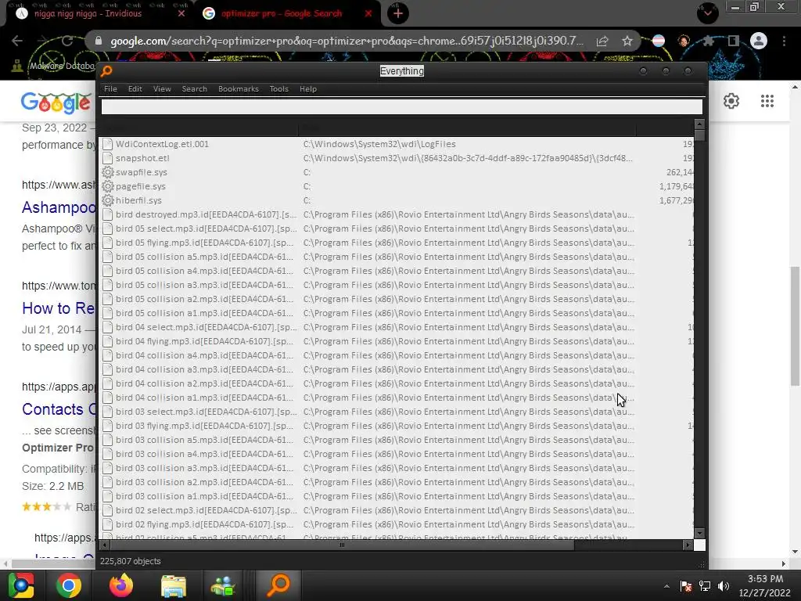Select file 'bird 02 select.mp3.id'

click(x=206, y=510)
